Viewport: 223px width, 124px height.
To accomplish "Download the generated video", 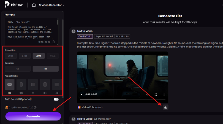I will tap(165, 107).
